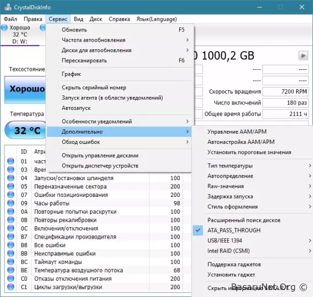
Task: Click the next disk arrow button
Action: (x=303, y=56)
